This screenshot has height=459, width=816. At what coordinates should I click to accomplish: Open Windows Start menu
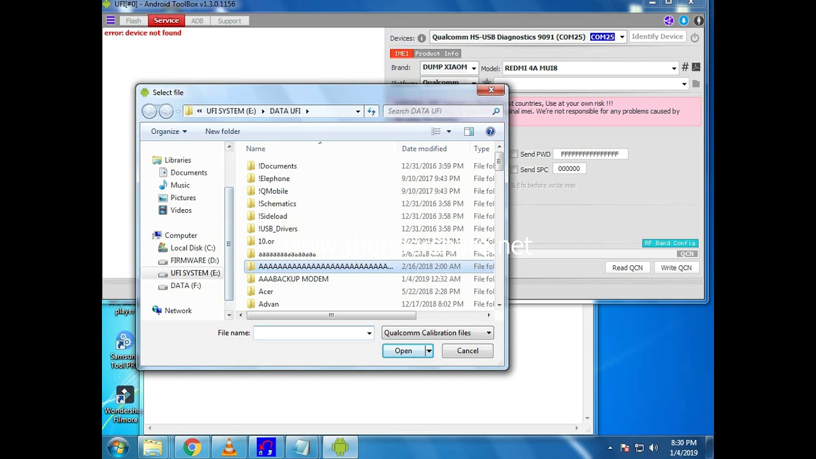118,448
